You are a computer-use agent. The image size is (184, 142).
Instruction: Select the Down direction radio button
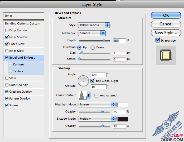pyautogui.click(x=93, y=47)
